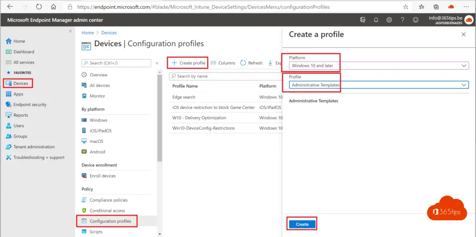Open Win10-DeviceConfig-Restrictions profile
Viewport: 476px width, 237px height.
204,128
